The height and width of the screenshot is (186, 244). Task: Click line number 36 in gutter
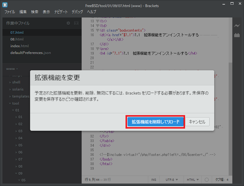(x=92, y=155)
